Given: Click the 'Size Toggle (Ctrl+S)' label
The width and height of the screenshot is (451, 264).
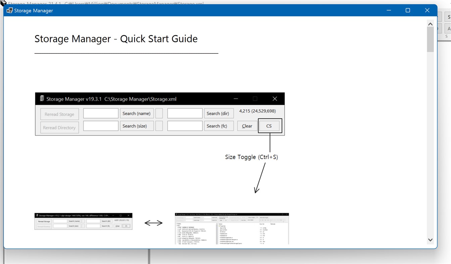Looking at the screenshot, I should (252, 157).
